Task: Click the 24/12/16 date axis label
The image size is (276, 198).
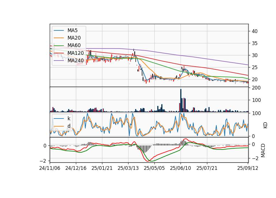Action: click(76, 168)
